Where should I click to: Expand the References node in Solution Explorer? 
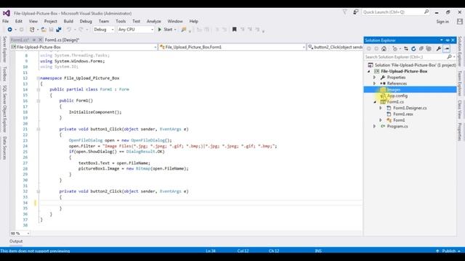[x=375, y=83]
